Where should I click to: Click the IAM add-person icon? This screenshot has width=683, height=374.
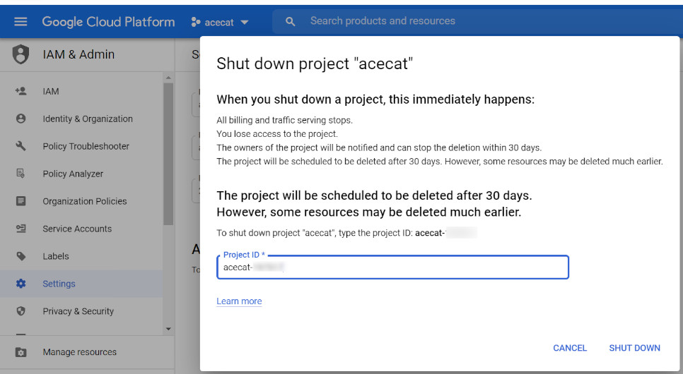pos(21,91)
